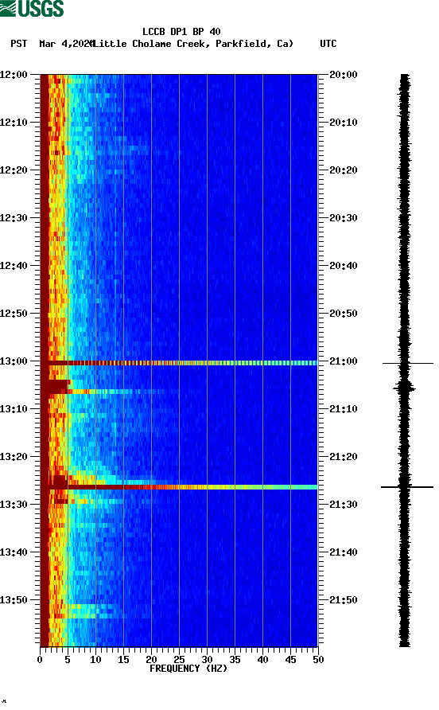The image size is (439, 710).
Task: Click the dark red low-frequency burst near 13:05
Action: [55, 387]
